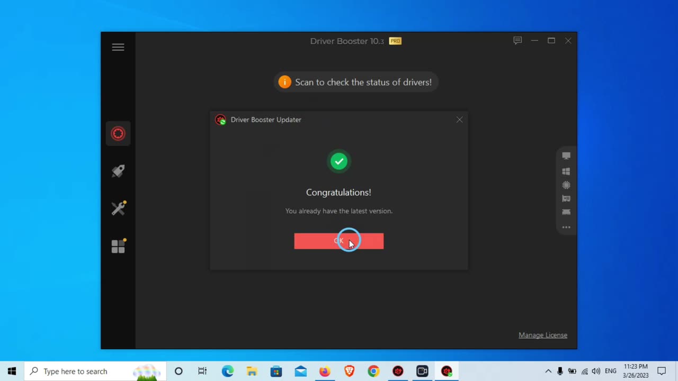Screen dimensions: 678x381
Task: Close the main Driver Booster window
Action: tap(568, 41)
